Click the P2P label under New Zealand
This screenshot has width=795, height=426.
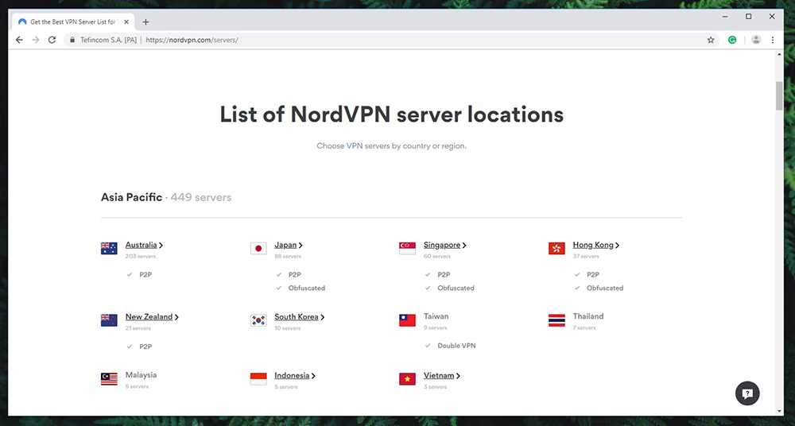pos(145,347)
